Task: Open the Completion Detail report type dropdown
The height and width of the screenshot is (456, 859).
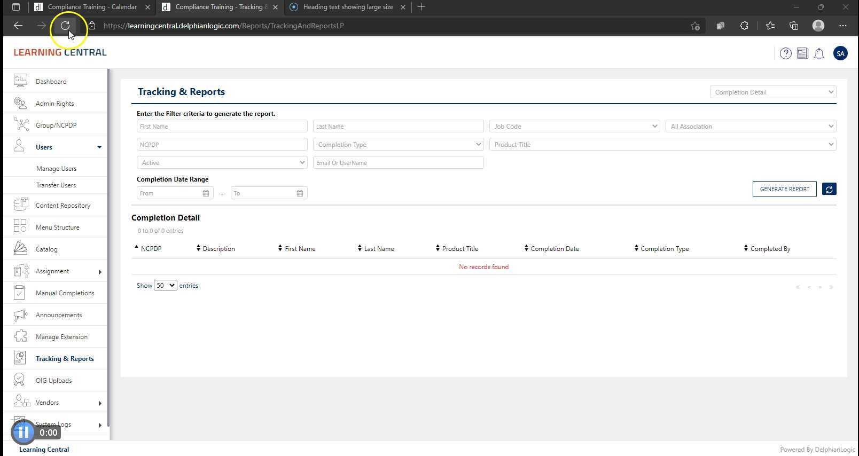Action: 772,92
